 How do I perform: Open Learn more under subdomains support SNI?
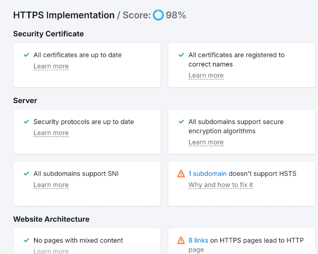coord(51,185)
